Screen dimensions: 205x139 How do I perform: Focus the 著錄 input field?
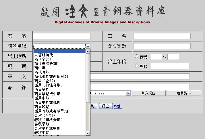tap(140, 87)
